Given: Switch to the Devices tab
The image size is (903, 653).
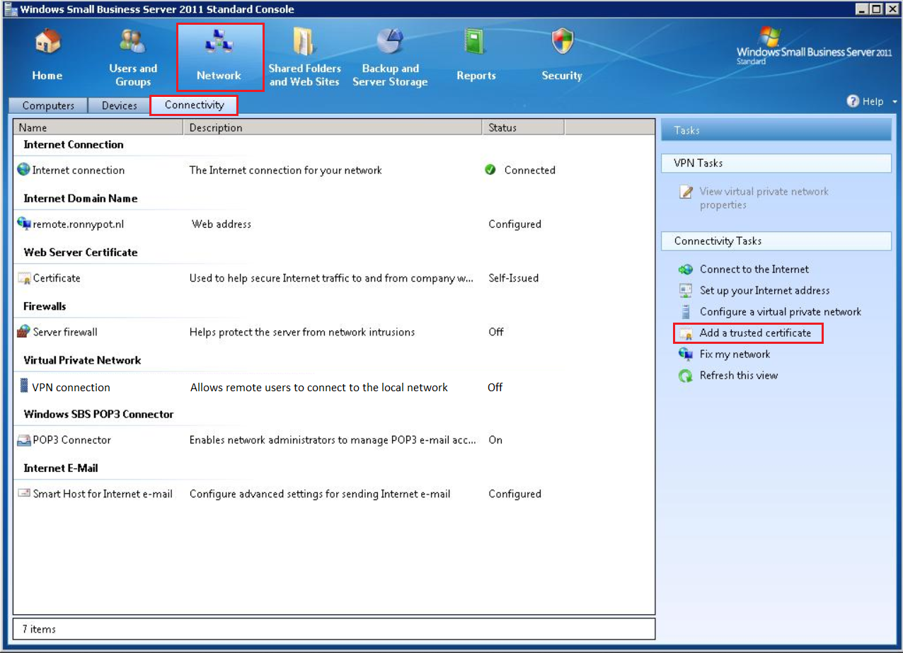Looking at the screenshot, I should pyautogui.click(x=119, y=105).
